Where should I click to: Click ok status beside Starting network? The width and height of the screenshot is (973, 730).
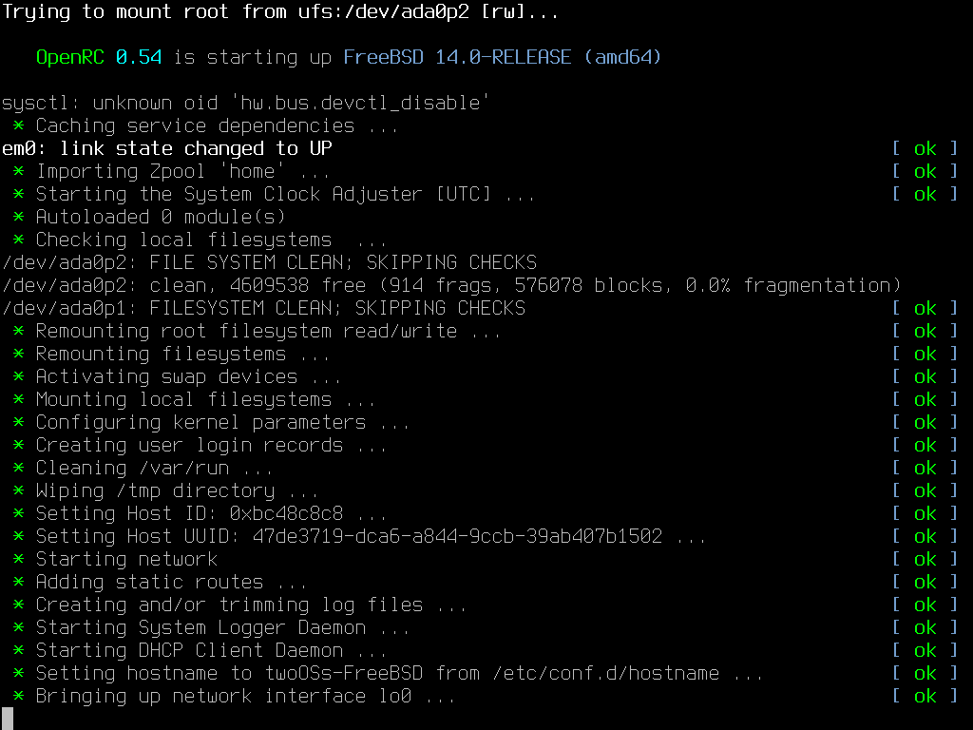pos(925,559)
